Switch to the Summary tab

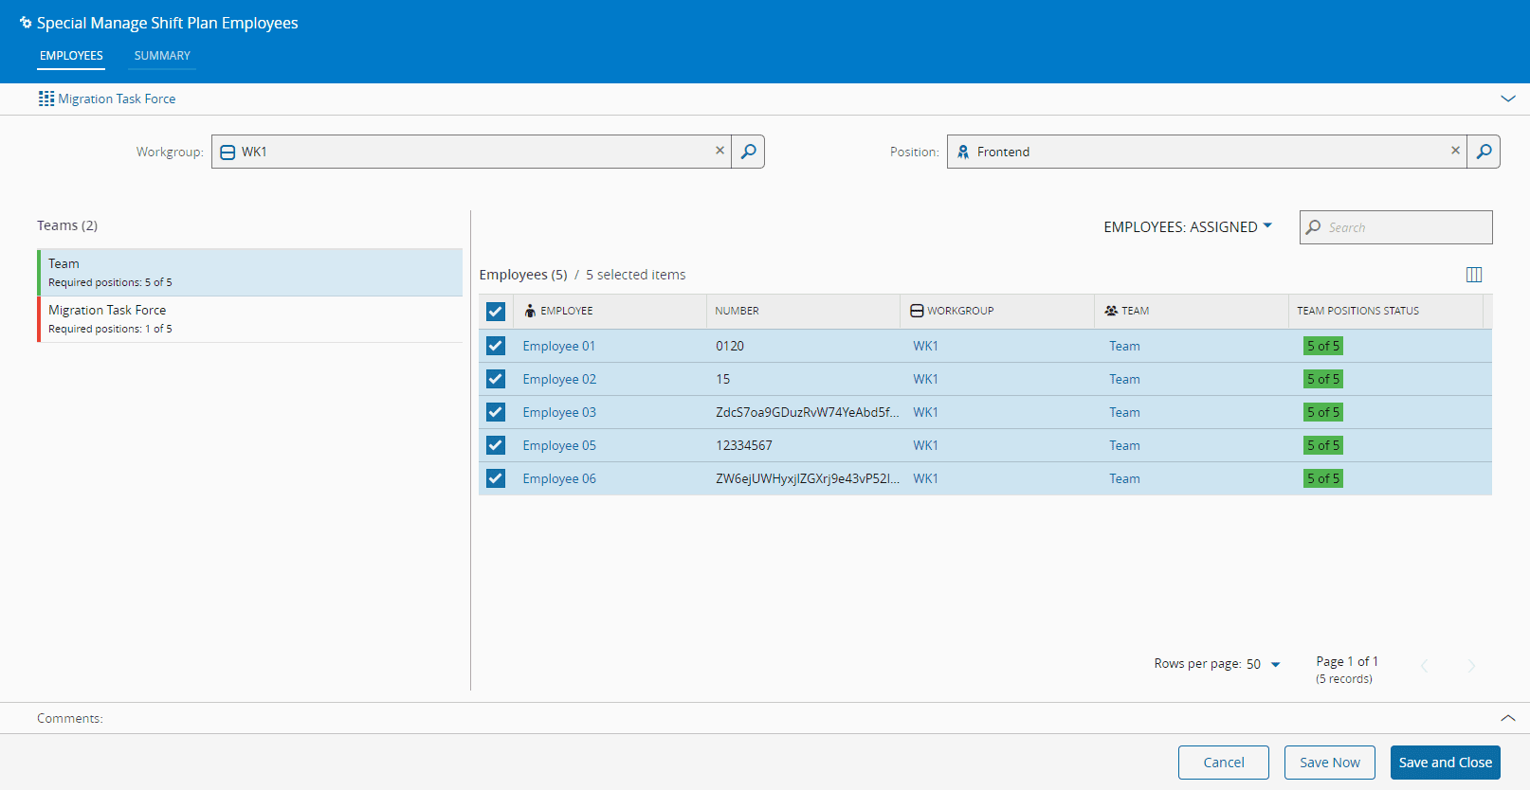tap(162, 56)
